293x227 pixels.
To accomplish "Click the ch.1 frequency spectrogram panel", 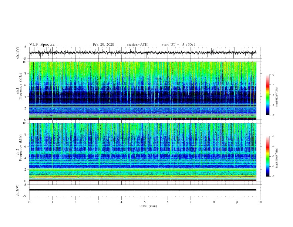I will point(142,91).
